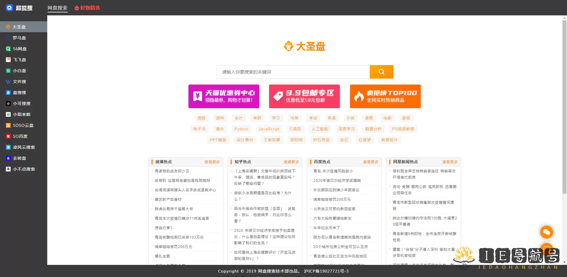This screenshot has height=277, width=567.
Task: Select the 小昭来啦 sidebar icon
Action: pos(8,114)
